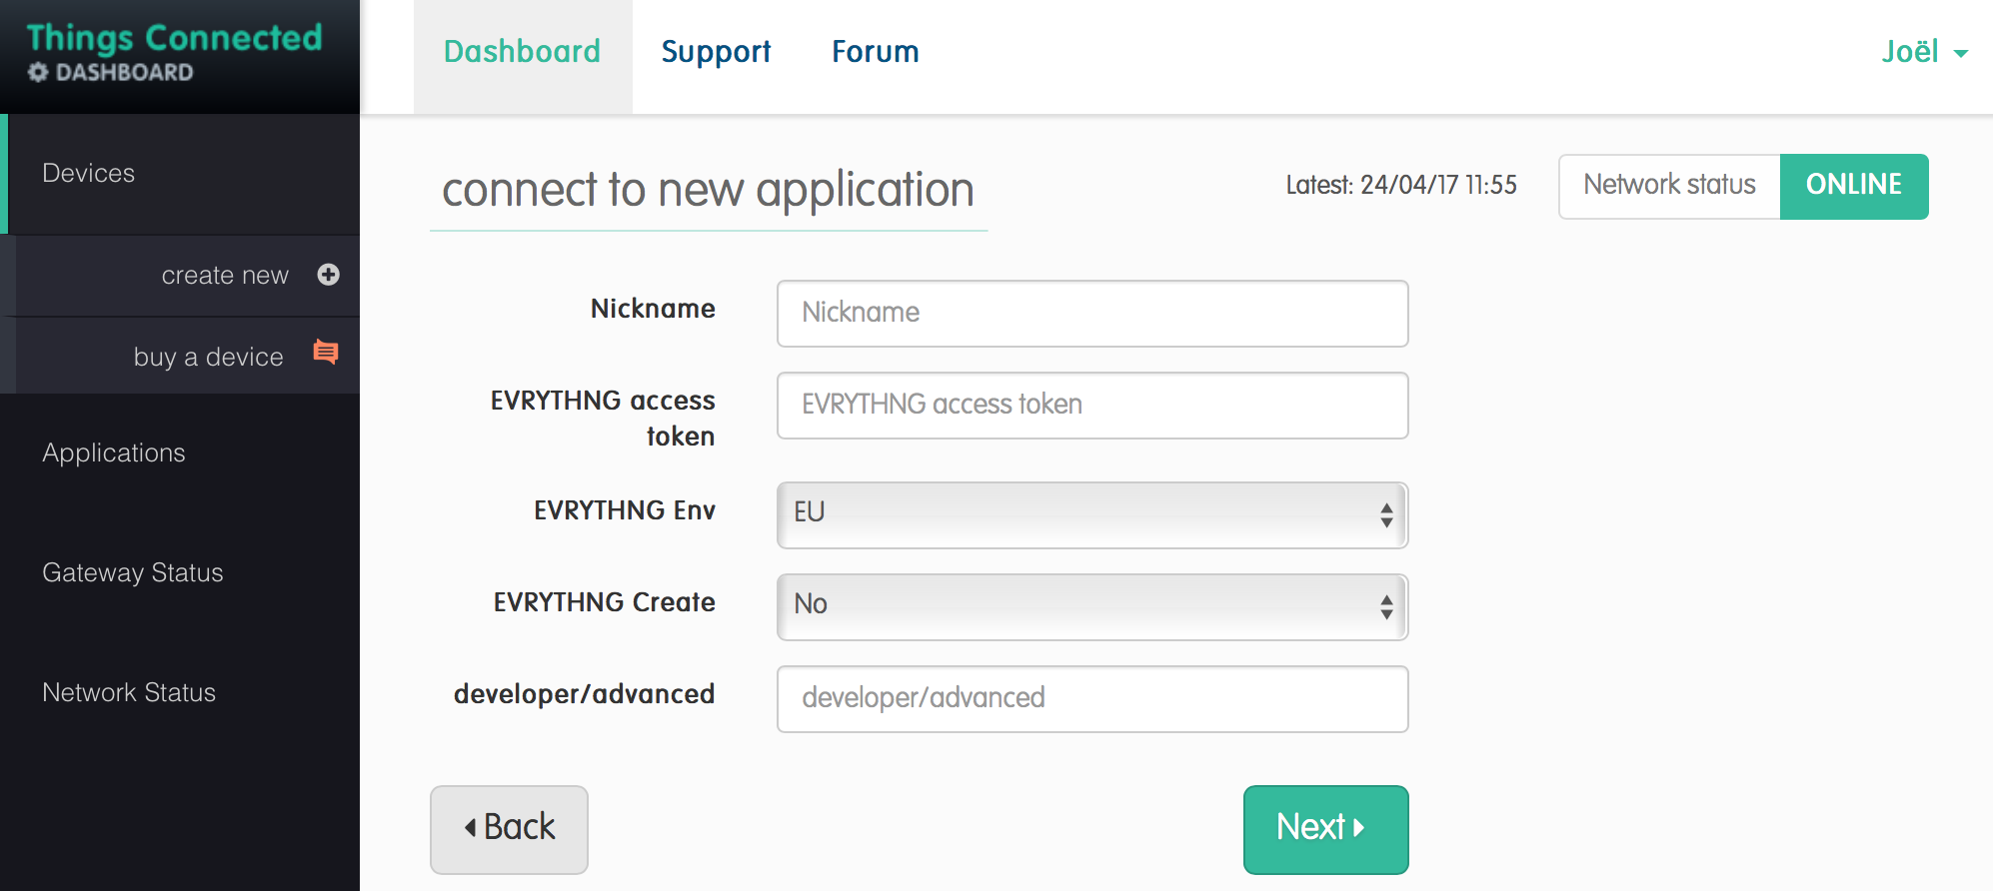1993x891 pixels.
Task: Expand the EVRYTHNG Env dropdown
Action: pyautogui.click(x=1092, y=514)
